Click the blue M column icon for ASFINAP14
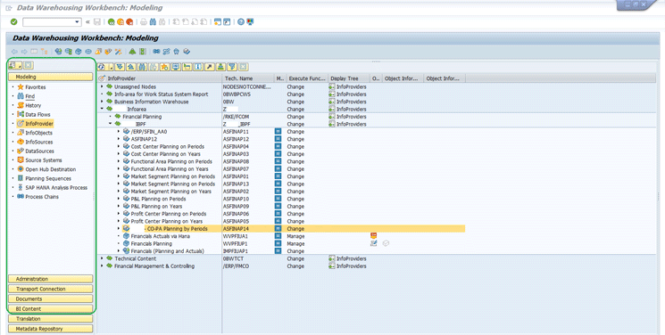 tap(278, 229)
